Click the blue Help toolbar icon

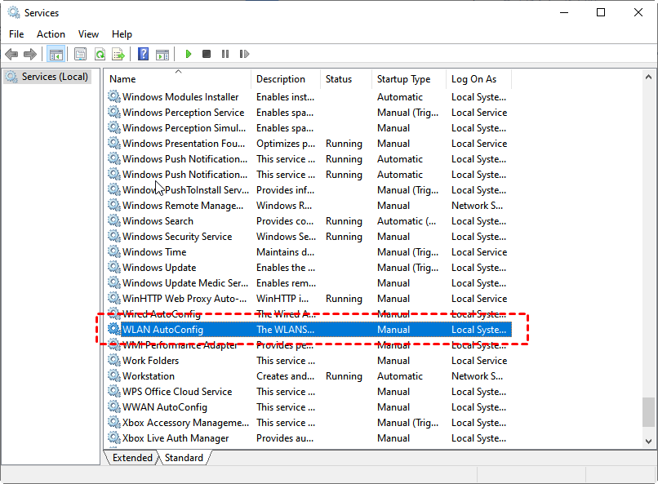point(143,54)
